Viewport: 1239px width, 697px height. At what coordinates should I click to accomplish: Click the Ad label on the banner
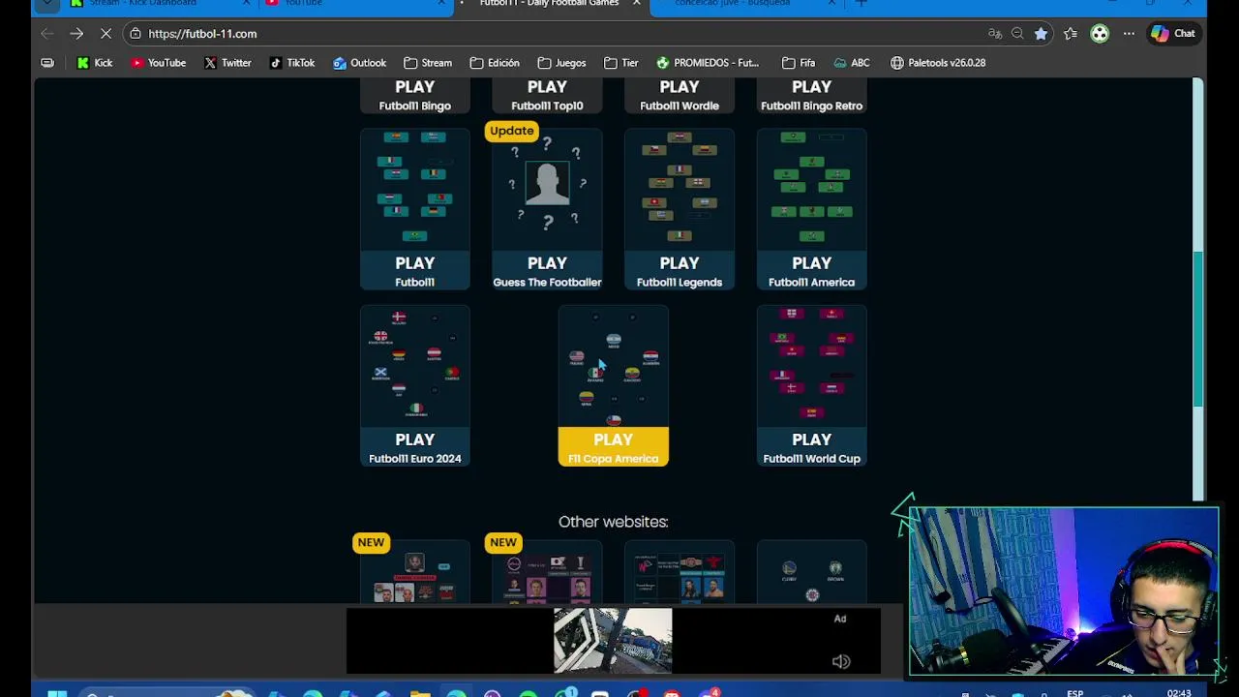pos(840,619)
